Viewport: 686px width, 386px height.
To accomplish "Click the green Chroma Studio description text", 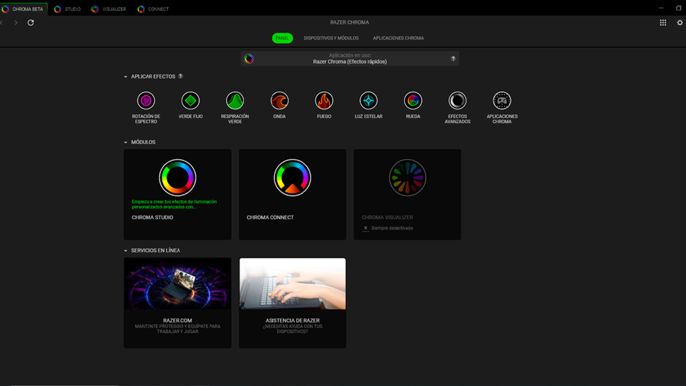I will pyautogui.click(x=174, y=204).
